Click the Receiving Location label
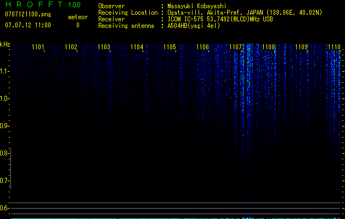This screenshot has height=219, width=345. [x=128, y=13]
